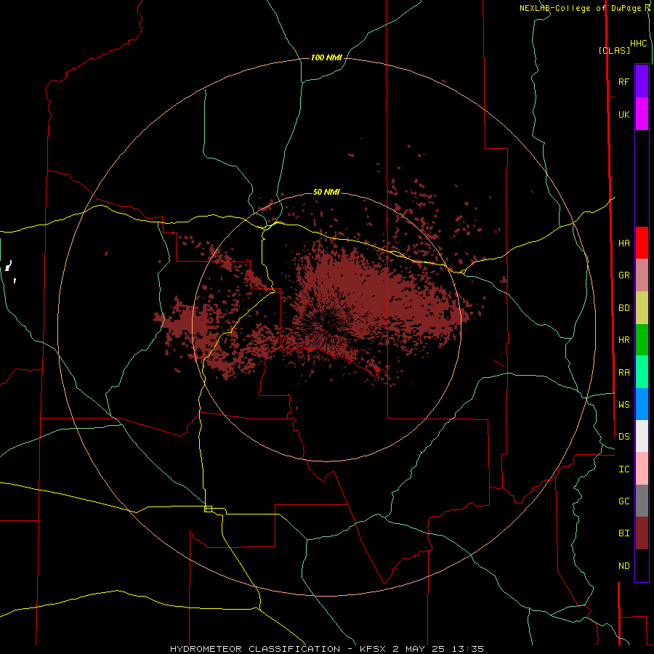The width and height of the screenshot is (654, 654).
Task: Click the 50 NMI range ring label
Action: [x=326, y=192]
